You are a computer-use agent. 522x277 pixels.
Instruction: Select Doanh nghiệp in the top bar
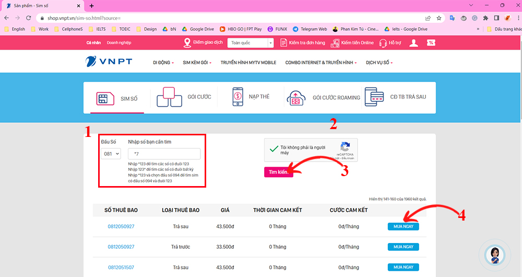click(119, 43)
